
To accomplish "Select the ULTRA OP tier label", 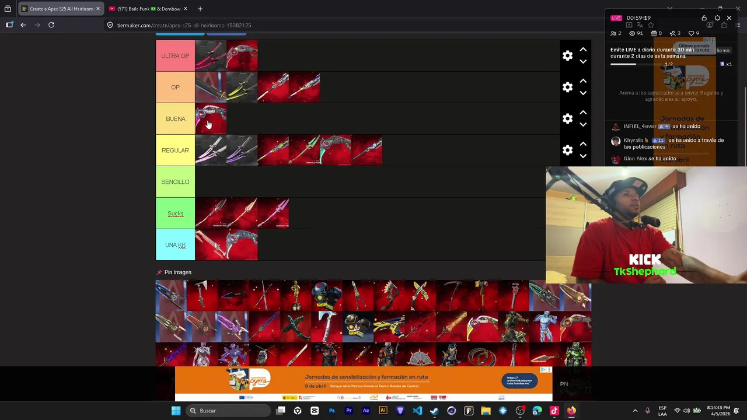I will pyautogui.click(x=175, y=55).
